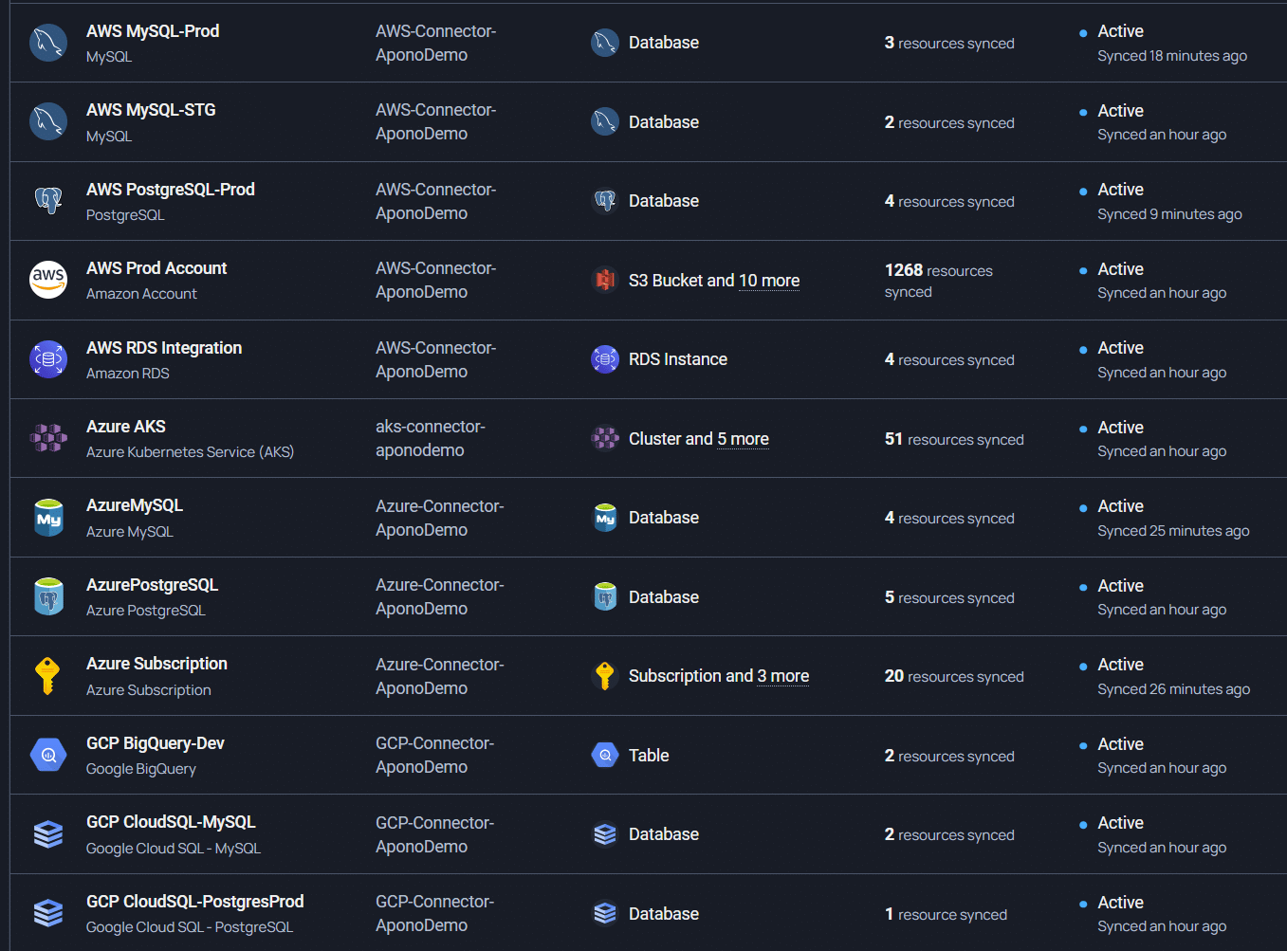The width and height of the screenshot is (1287, 951).
Task: Click the AzurePostgreSQL integration icon
Action: coord(48,596)
